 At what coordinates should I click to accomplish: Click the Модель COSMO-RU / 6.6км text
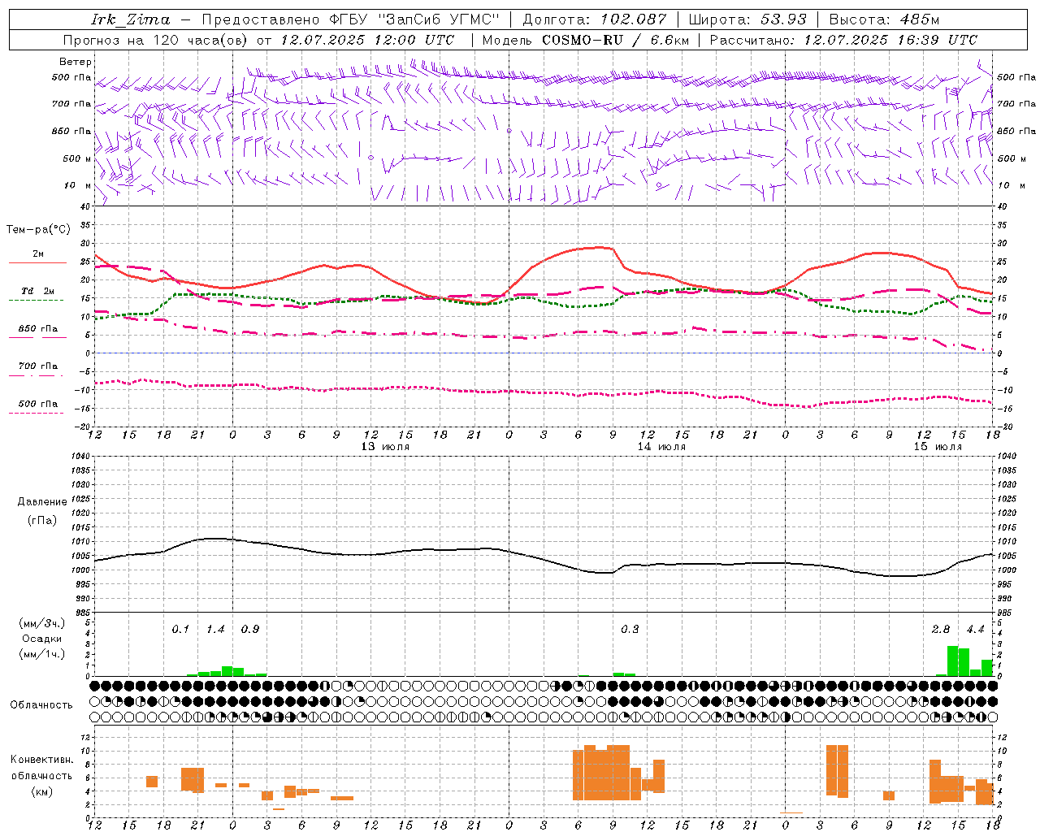coord(586,40)
